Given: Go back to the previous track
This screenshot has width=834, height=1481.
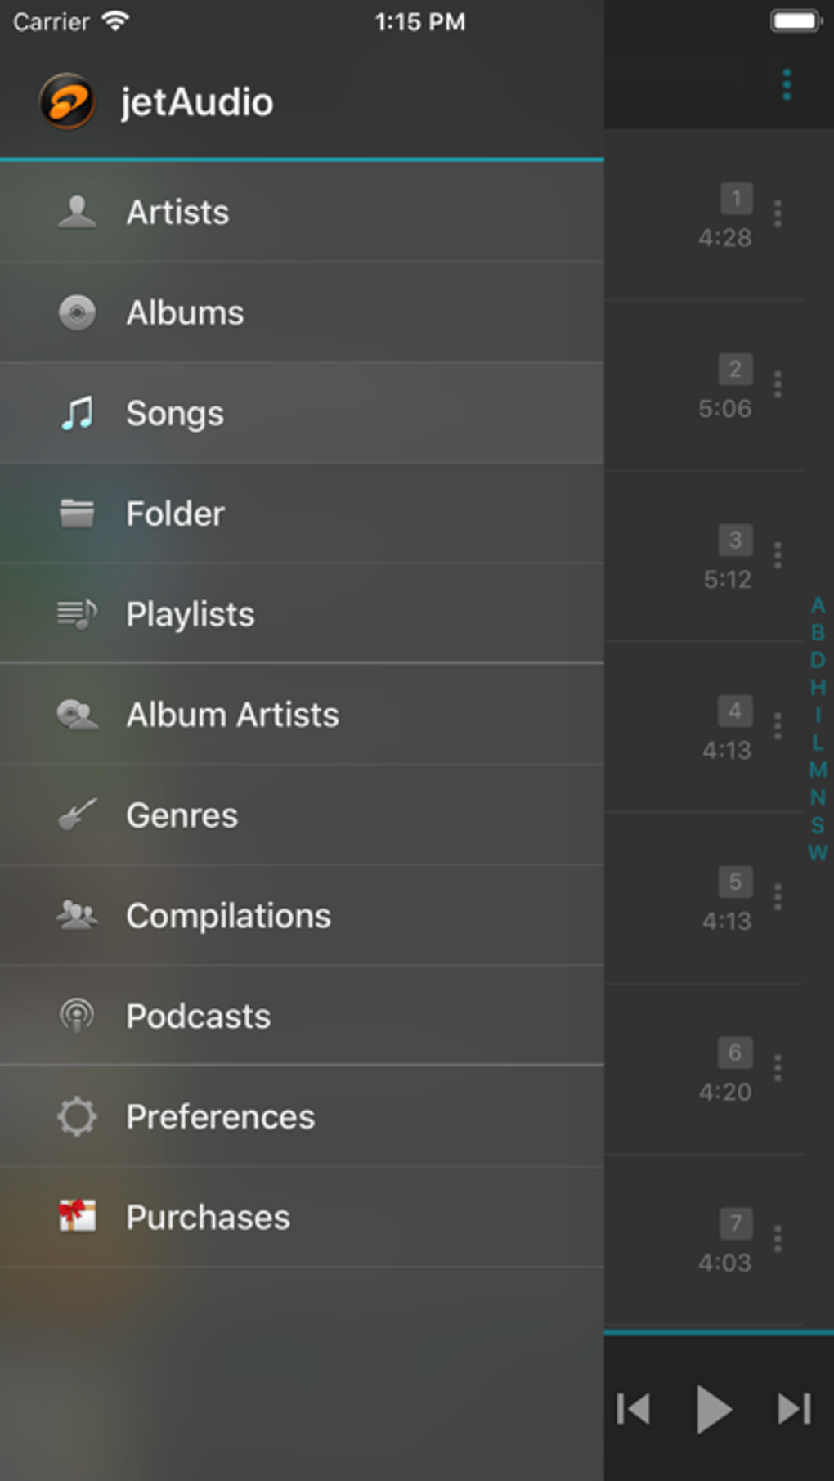Looking at the screenshot, I should coord(634,1409).
